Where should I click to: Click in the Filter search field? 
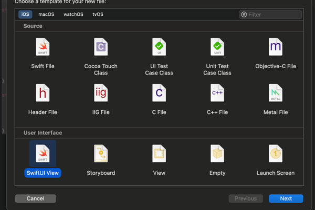[273, 15]
